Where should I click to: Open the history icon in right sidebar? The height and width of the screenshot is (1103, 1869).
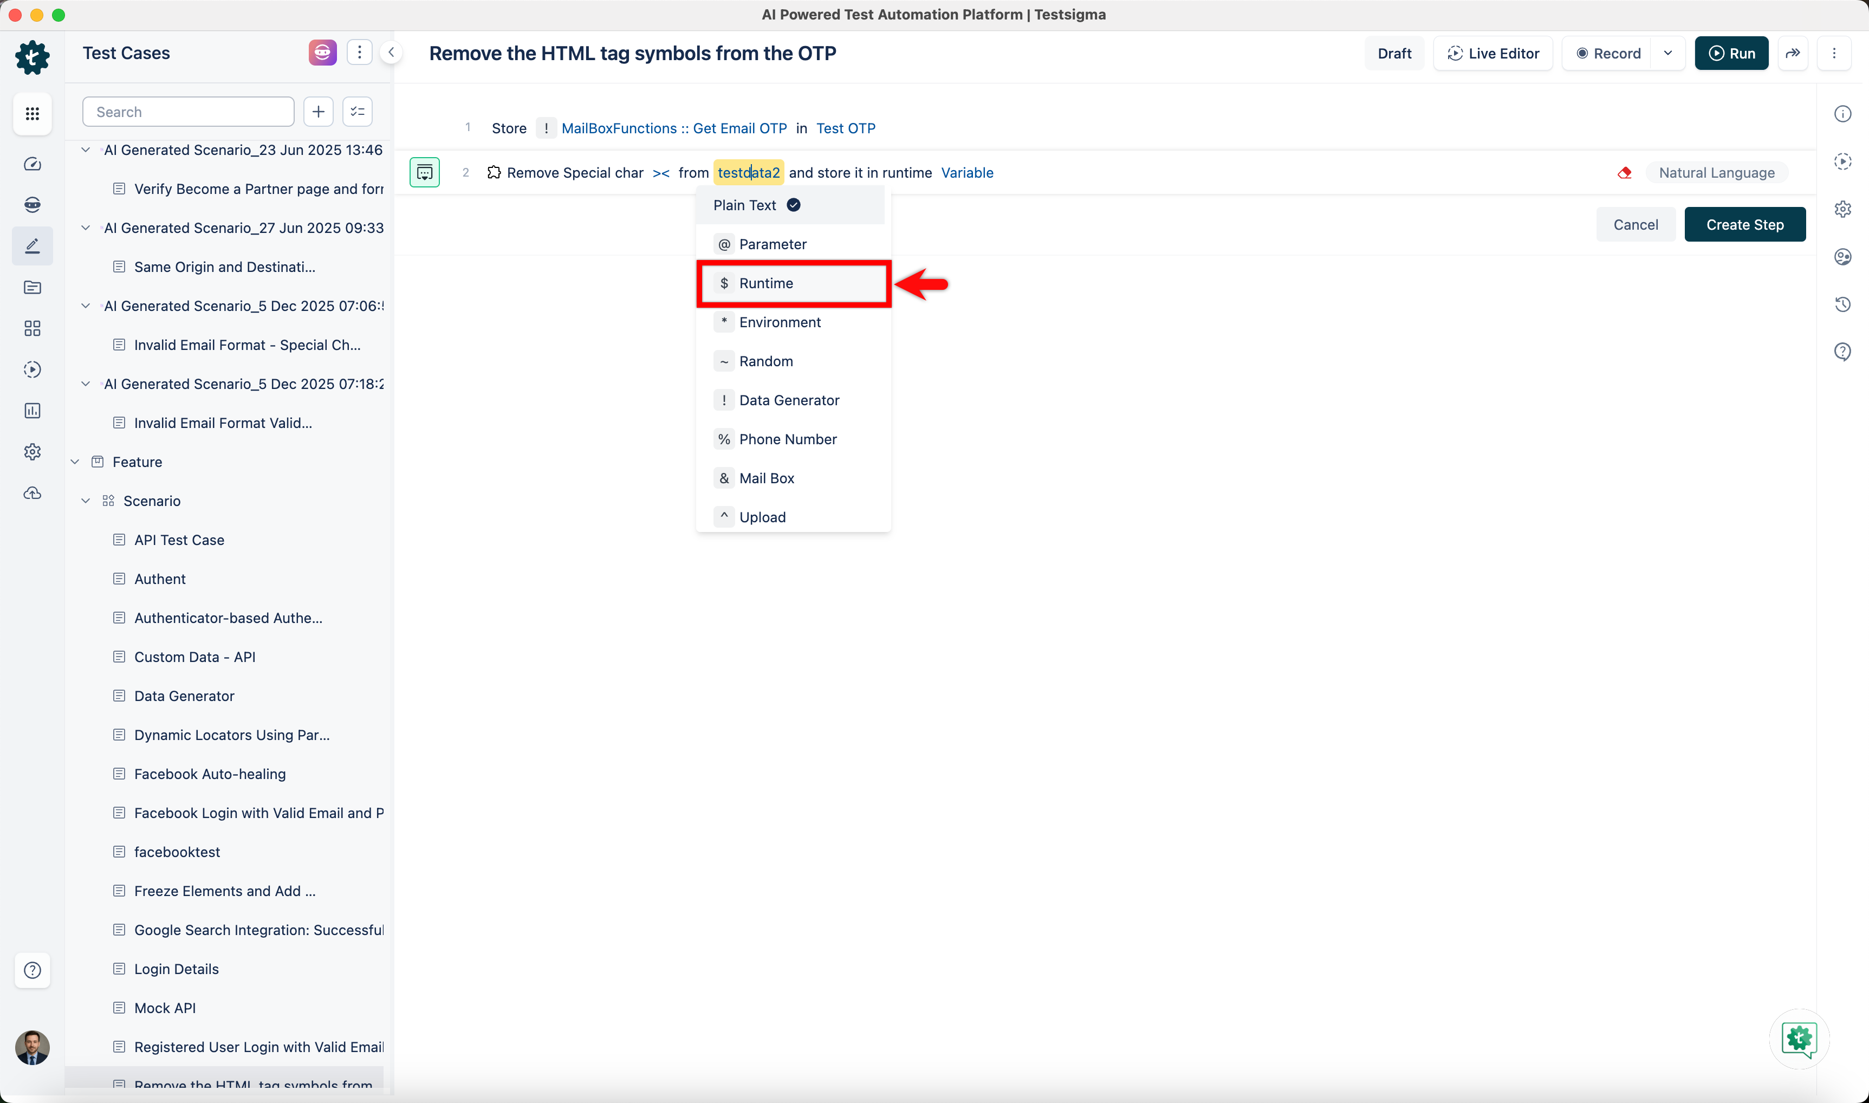[x=1842, y=304]
